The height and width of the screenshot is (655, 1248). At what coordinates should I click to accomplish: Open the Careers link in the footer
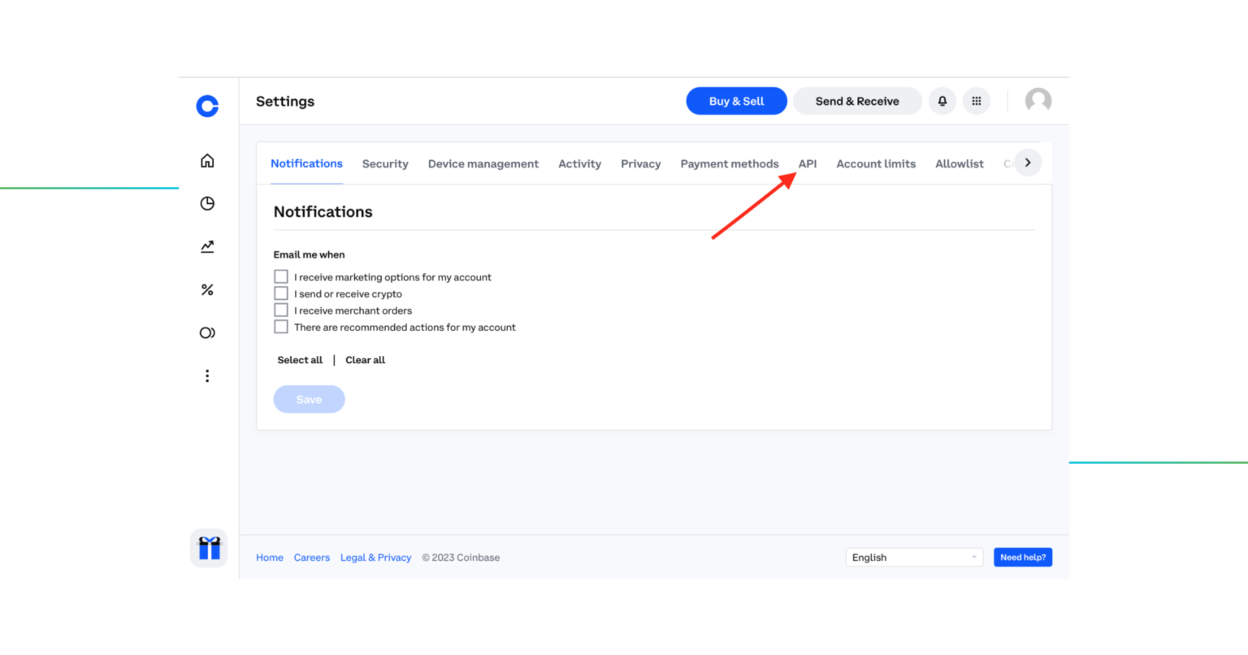tap(312, 557)
